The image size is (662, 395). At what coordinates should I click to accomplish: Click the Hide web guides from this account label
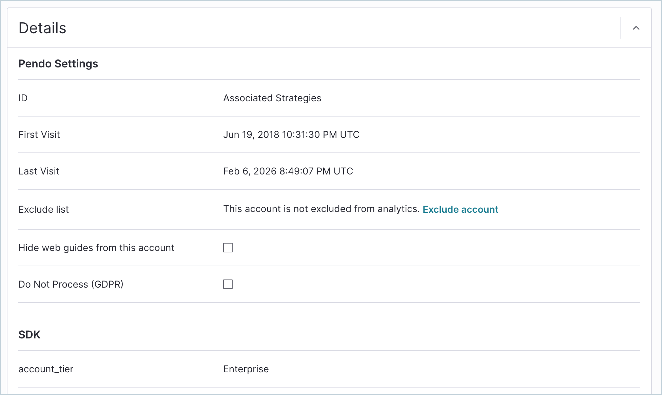tap(96, 248)
